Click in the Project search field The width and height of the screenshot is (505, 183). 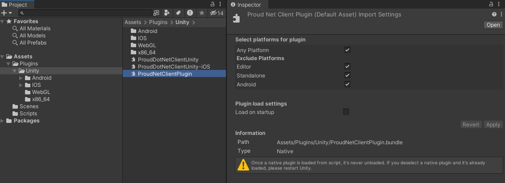pos(85,13)
